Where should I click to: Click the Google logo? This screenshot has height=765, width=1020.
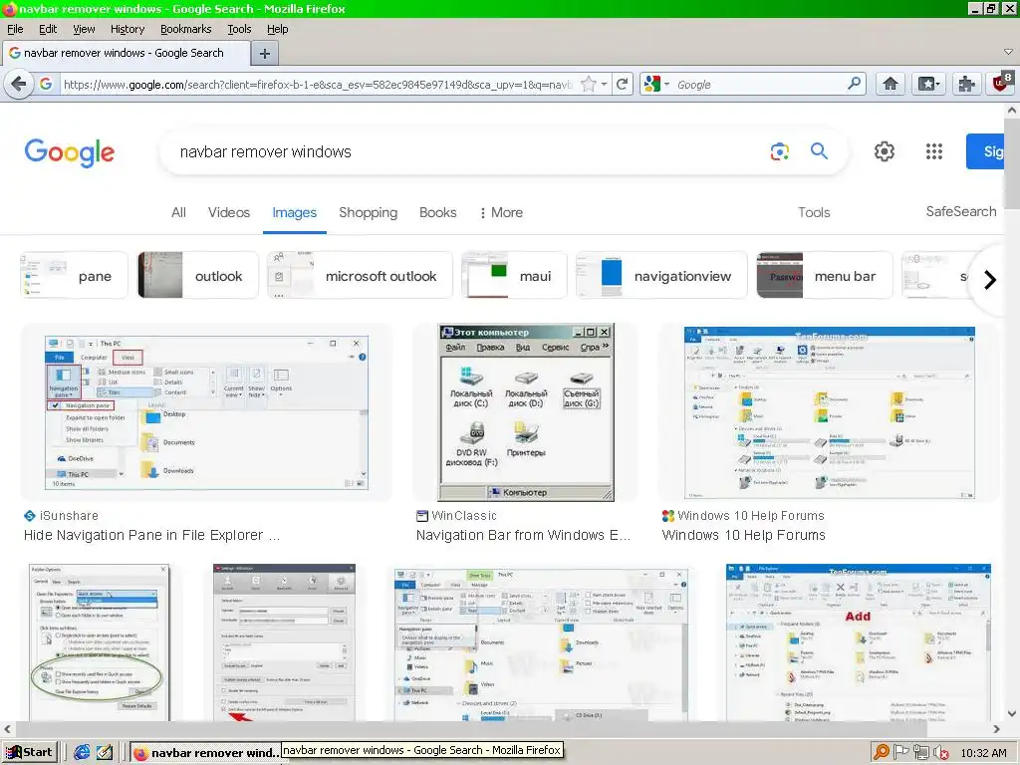coord(70,152)
